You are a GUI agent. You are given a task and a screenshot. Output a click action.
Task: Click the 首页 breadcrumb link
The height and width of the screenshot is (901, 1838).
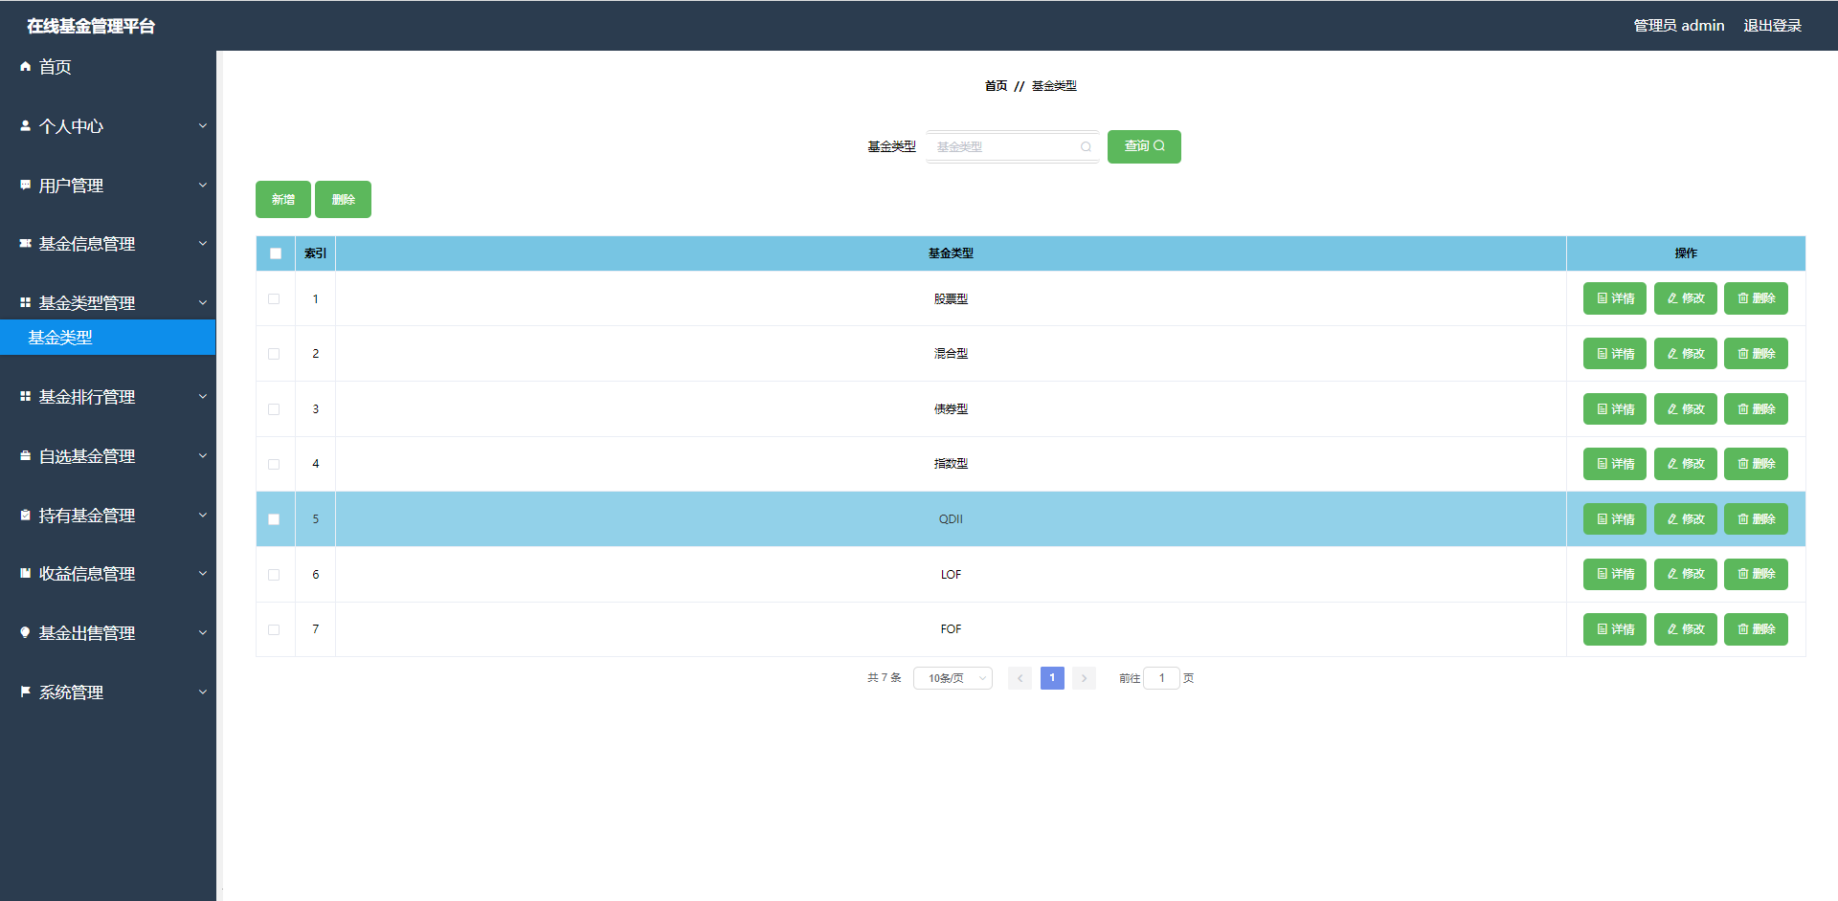[996, 86]
